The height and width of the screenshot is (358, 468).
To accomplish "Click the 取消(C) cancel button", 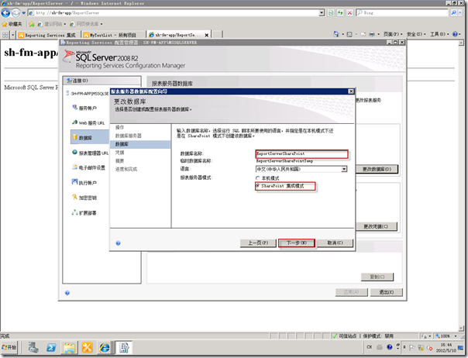I will click(335, 243).
